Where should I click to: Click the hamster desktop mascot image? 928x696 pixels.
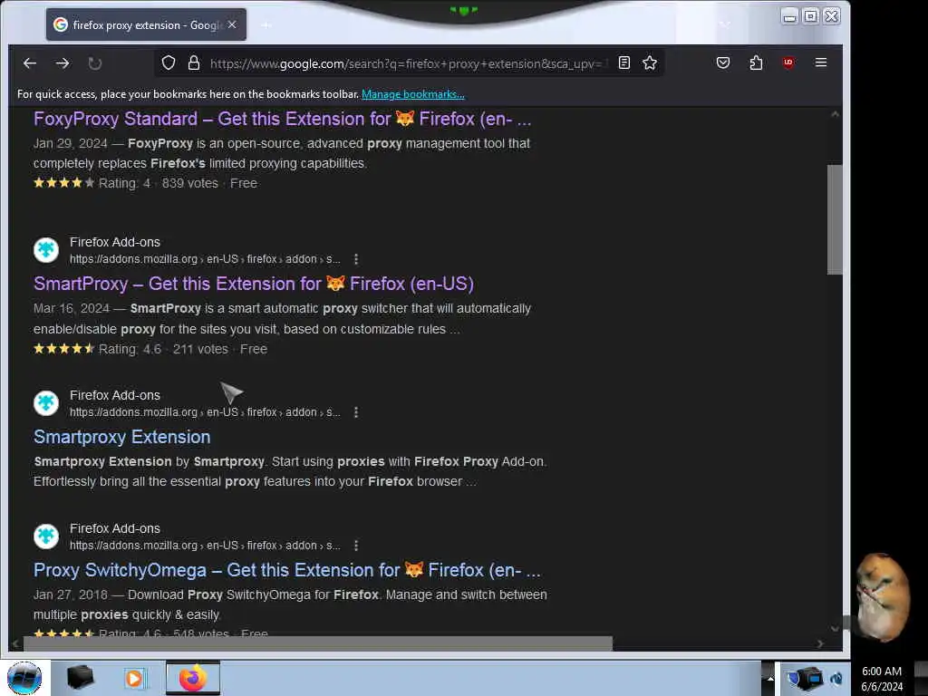click(x=883, y=596)
